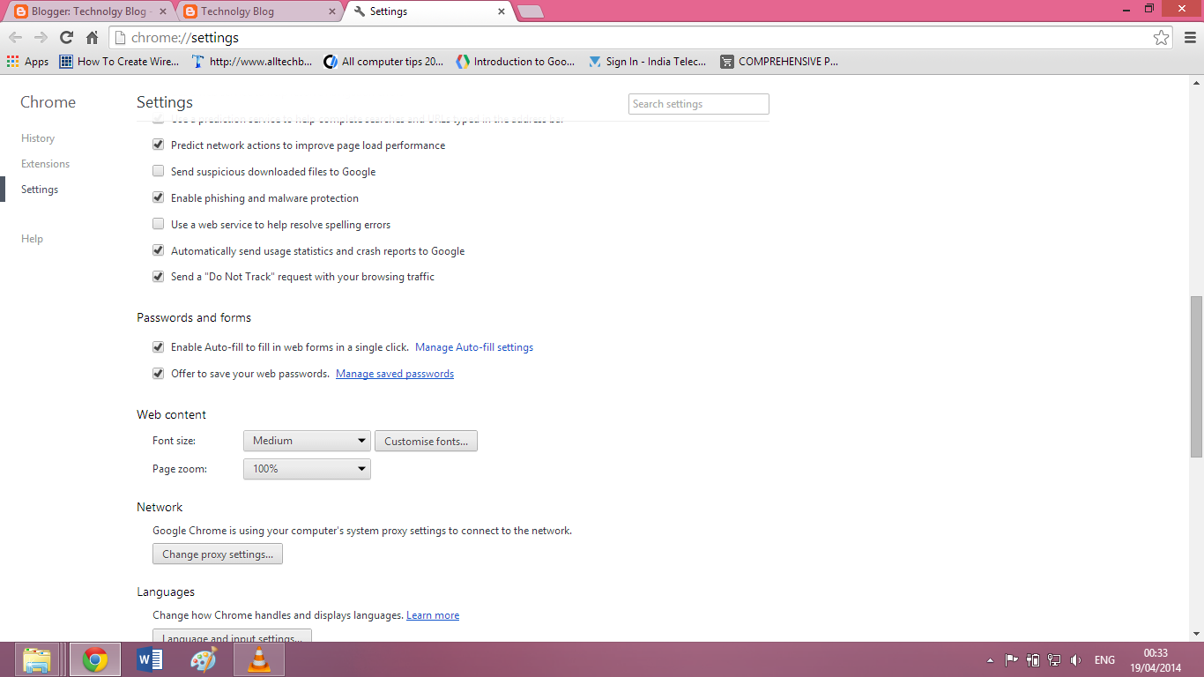Open Help from the sidebar
This screenshot has width=1204, height=677.
tap(32, 239)
